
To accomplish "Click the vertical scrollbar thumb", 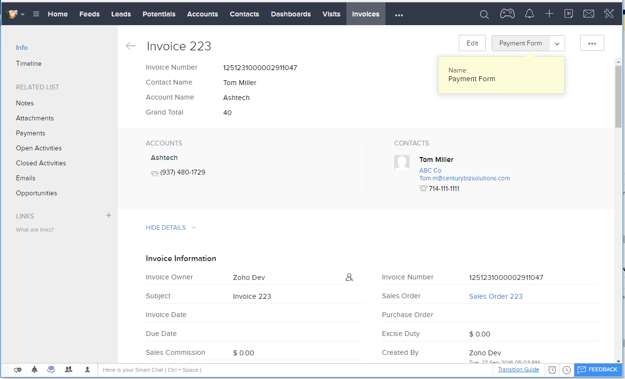I will tap(618, 97).
